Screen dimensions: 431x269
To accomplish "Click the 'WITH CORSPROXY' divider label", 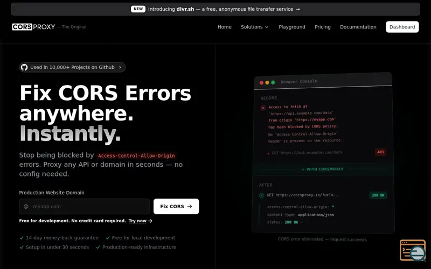I will [322, 169].
